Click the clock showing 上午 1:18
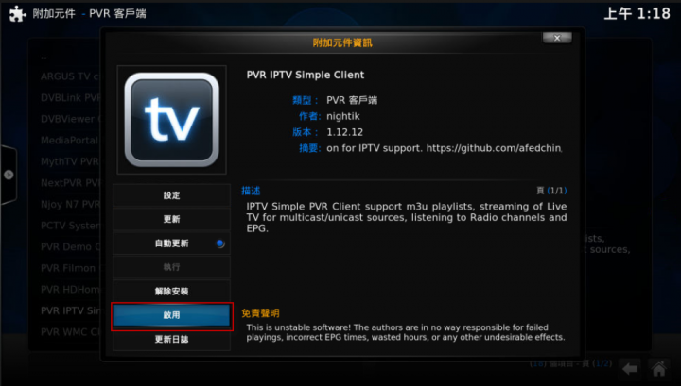Image resolution: width=681 pixels, height=386 pixels. [x=637, y=13]
